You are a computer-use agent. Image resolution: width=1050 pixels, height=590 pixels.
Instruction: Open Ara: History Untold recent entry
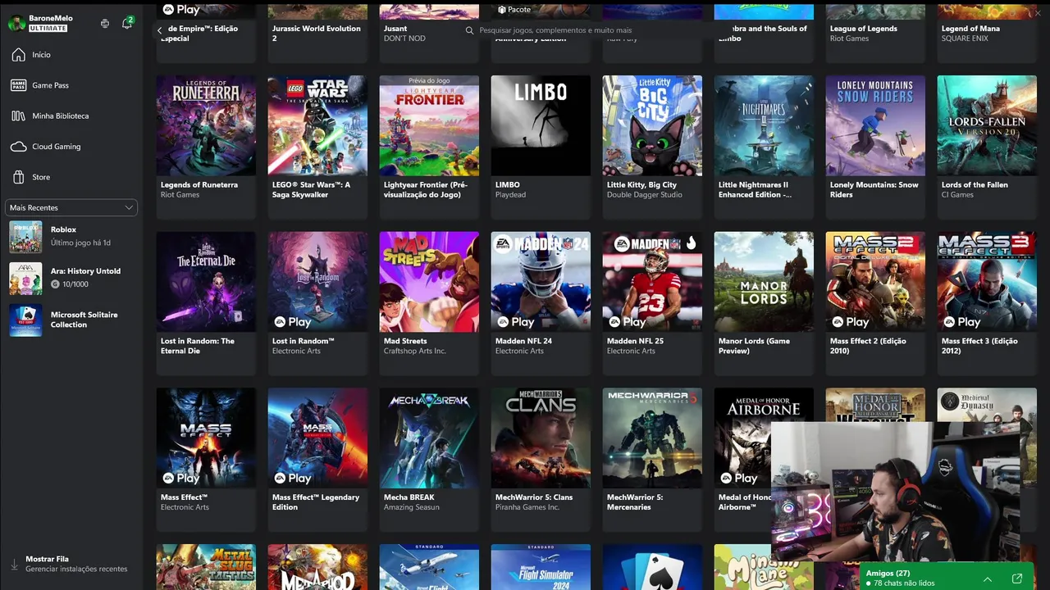coord(71,279)
